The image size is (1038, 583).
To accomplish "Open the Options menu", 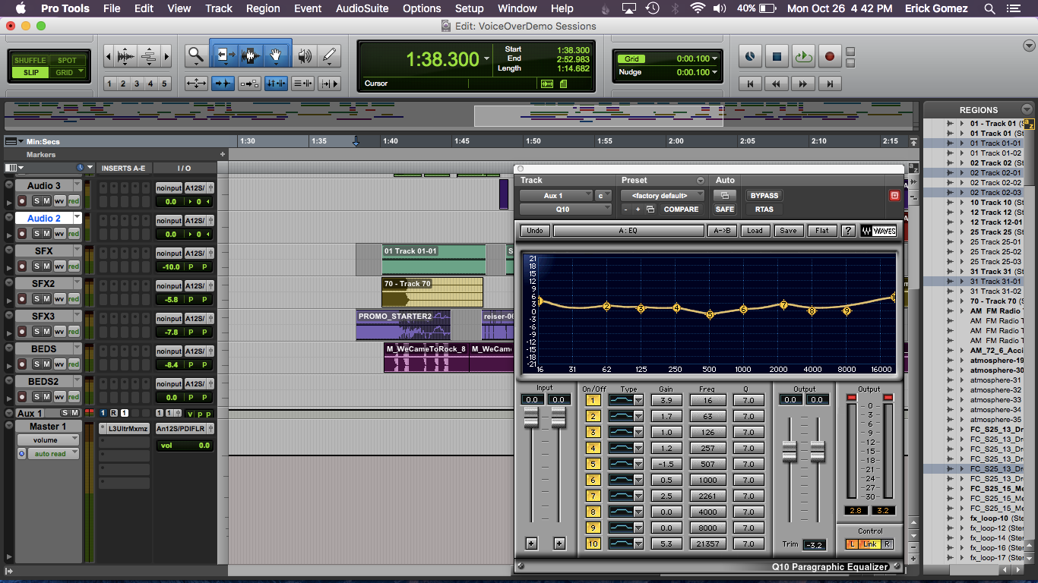I will (x=422, y=8).
